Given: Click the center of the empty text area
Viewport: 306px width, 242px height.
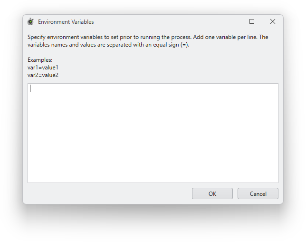Looking at the screenshot, I should (153, 133).
